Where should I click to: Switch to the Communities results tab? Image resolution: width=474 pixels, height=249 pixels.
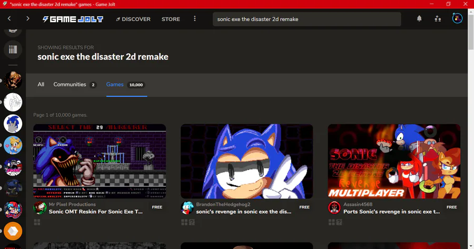70,85
